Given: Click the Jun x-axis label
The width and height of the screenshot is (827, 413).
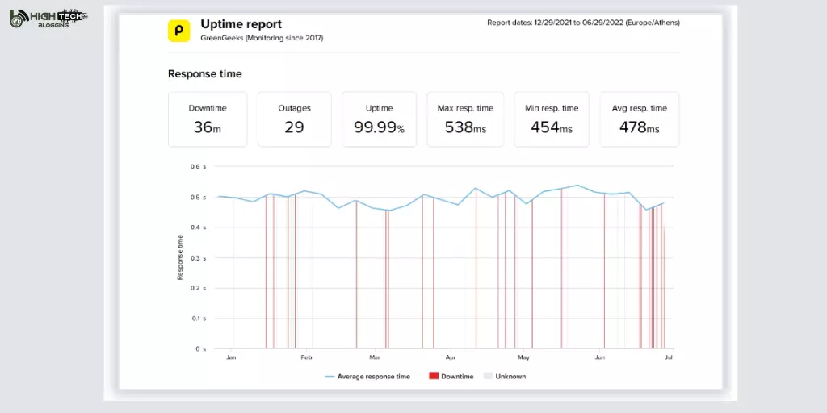Looking at the screenshot, I should click(600, 357).
